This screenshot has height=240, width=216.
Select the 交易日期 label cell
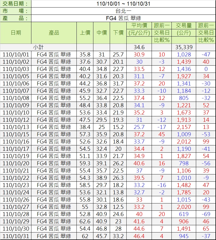pos(16,3)
